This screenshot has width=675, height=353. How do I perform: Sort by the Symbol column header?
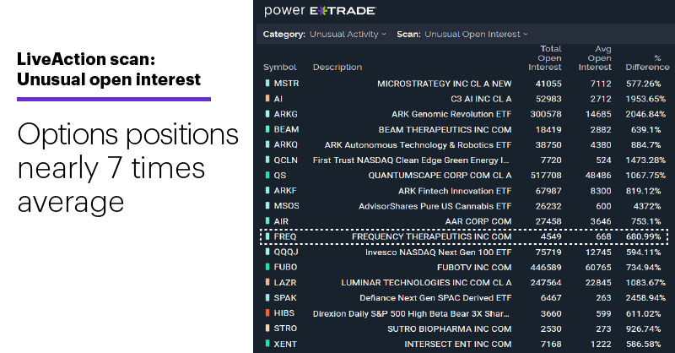280,67
